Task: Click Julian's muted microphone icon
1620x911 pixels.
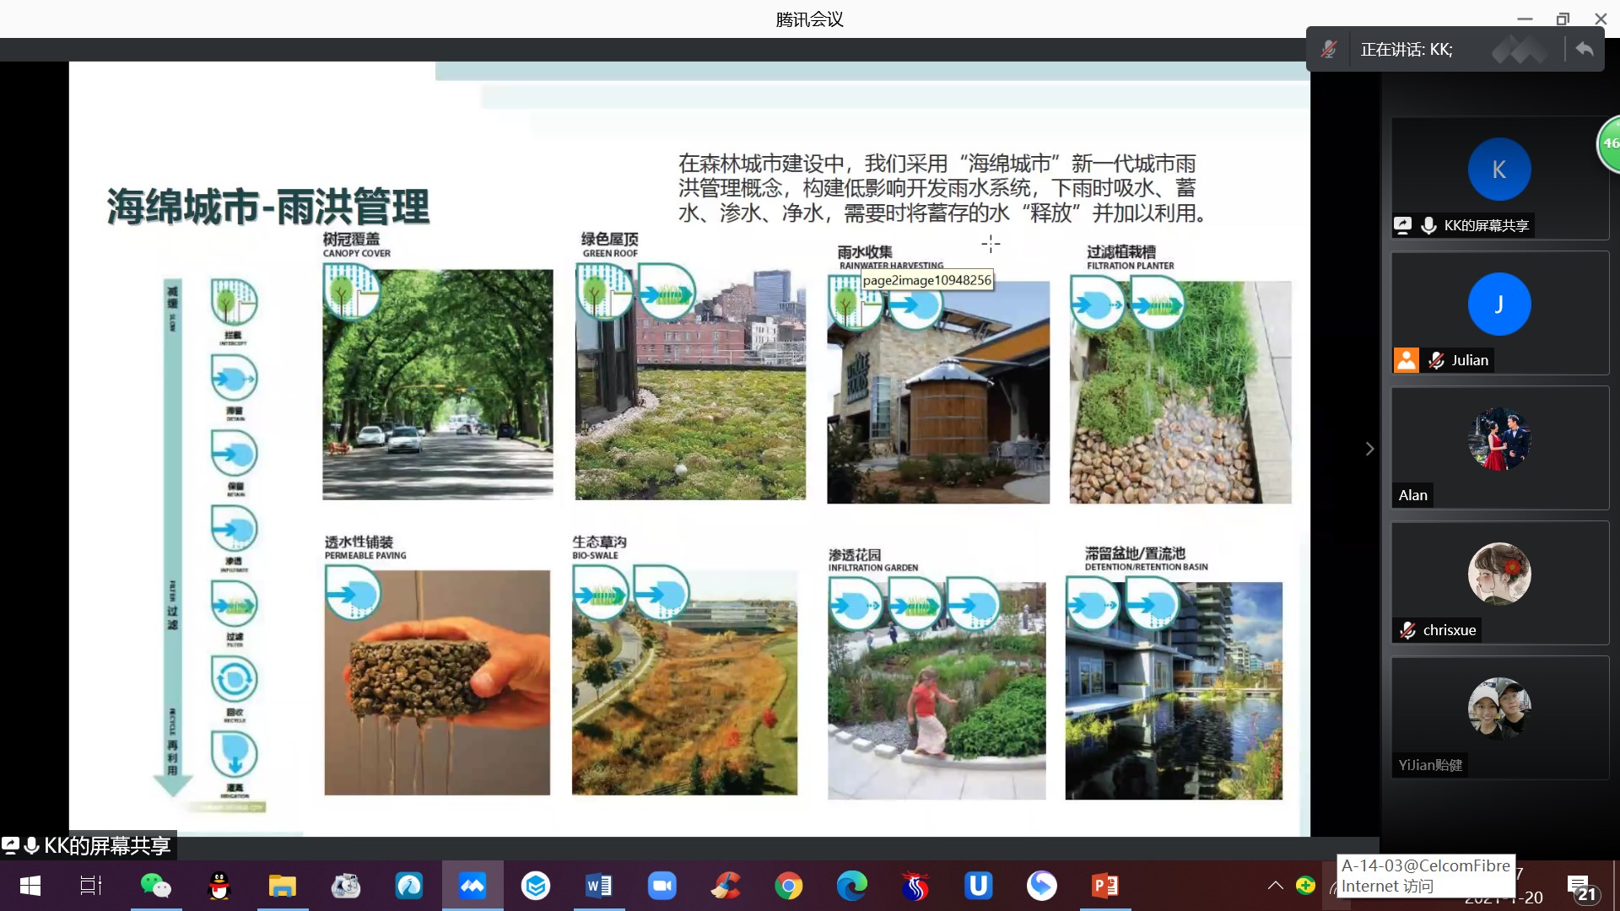Action: [1436, 360]
